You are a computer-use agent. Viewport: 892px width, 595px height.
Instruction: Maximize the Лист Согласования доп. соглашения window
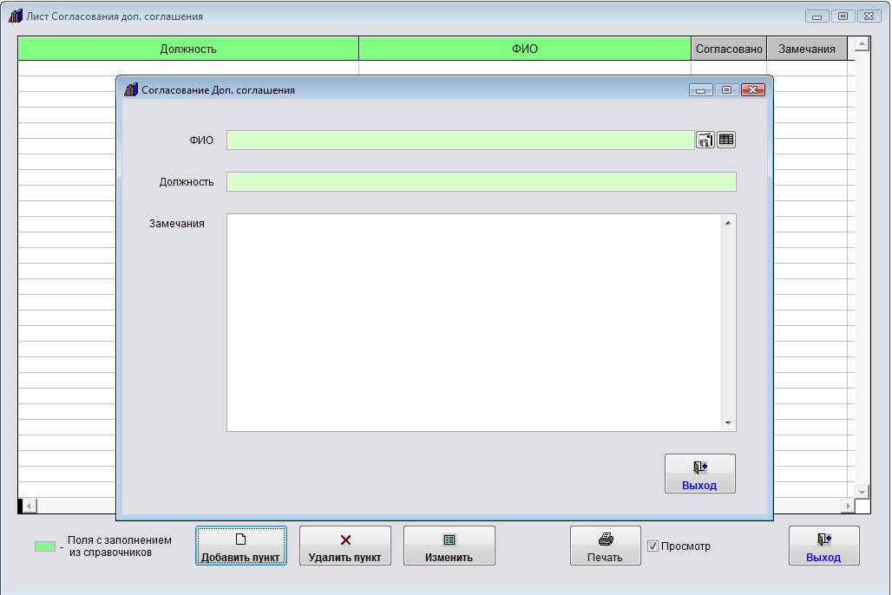pyautogui.click(x=843, y=16)
